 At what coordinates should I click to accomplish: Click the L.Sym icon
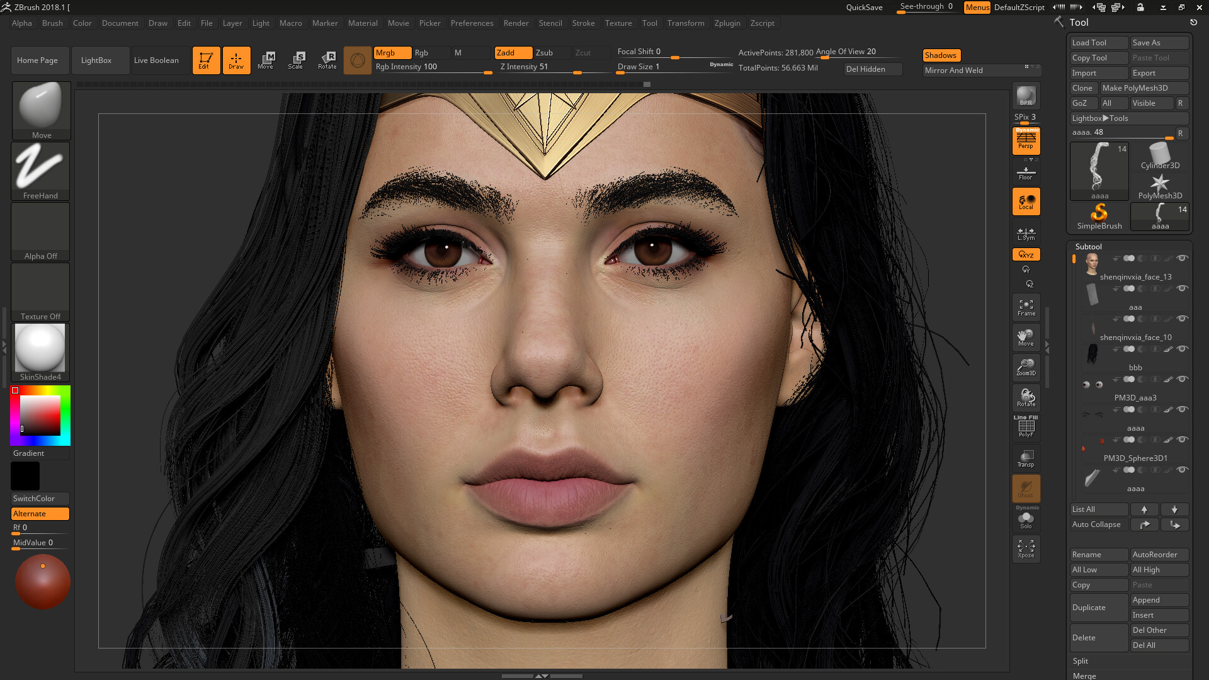[1026, 234]
